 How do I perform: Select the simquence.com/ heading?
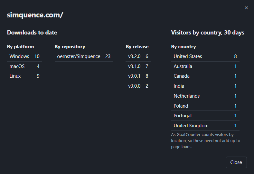click(x=35, y=15)
